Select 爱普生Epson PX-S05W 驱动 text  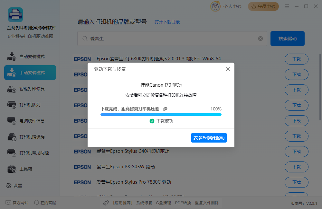[x=126, y=167]
